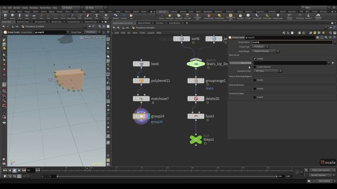
Task: Open the RenderMan menu
Action: (x=45, y=8)
